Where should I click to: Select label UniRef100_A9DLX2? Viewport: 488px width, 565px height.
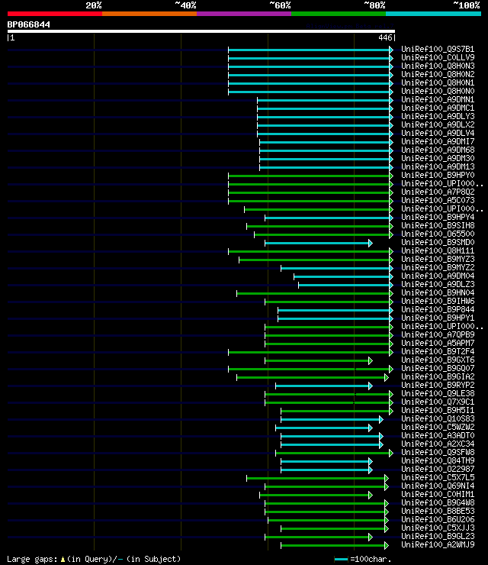[x=438, y=124]
